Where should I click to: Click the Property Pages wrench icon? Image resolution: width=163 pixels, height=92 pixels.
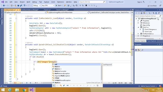pos(142,50)
